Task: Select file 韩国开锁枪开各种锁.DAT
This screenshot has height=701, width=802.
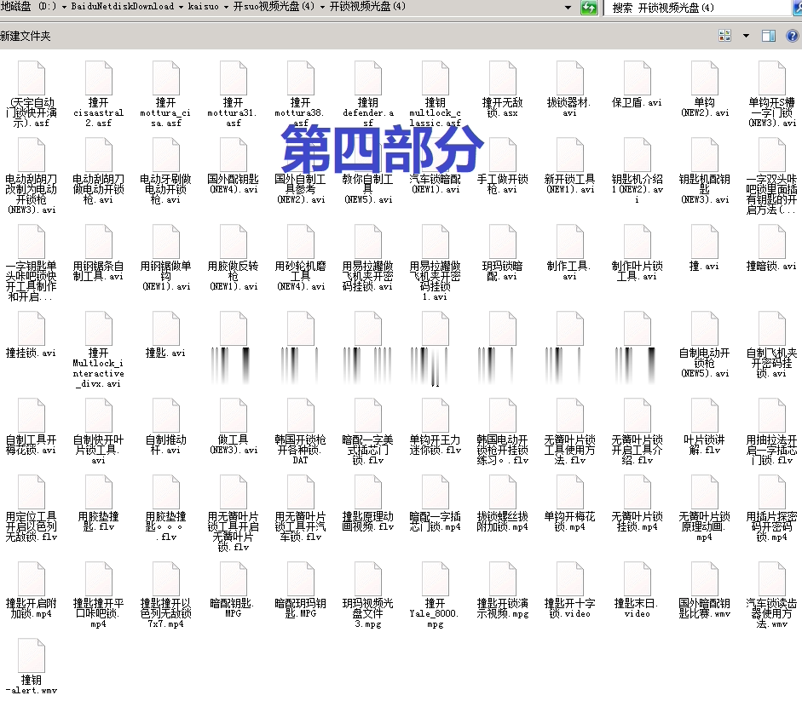Action: click(x=300, y=432)
